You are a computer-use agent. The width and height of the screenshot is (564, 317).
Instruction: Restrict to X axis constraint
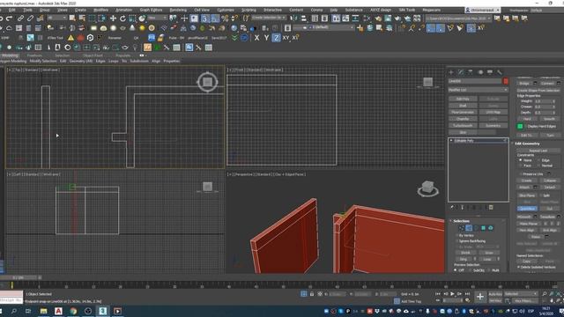[x=256, y=37]
